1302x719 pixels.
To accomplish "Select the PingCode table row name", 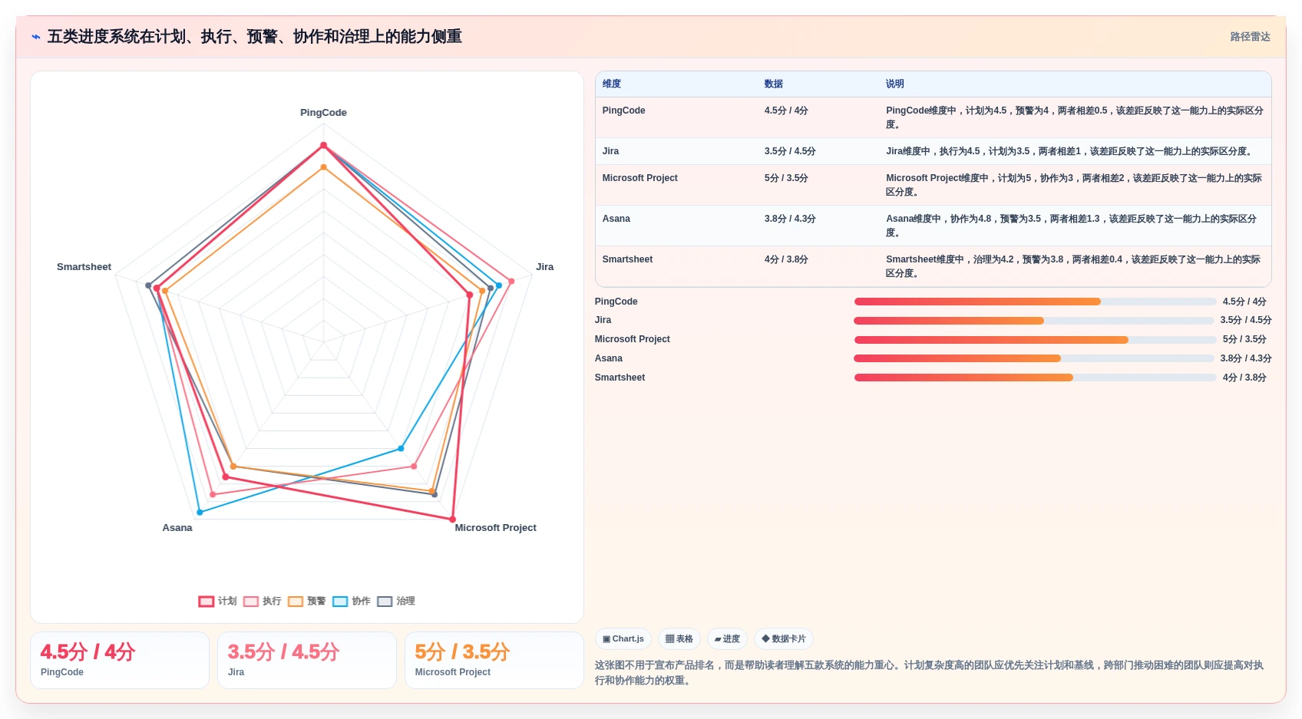I will [623, 110].
